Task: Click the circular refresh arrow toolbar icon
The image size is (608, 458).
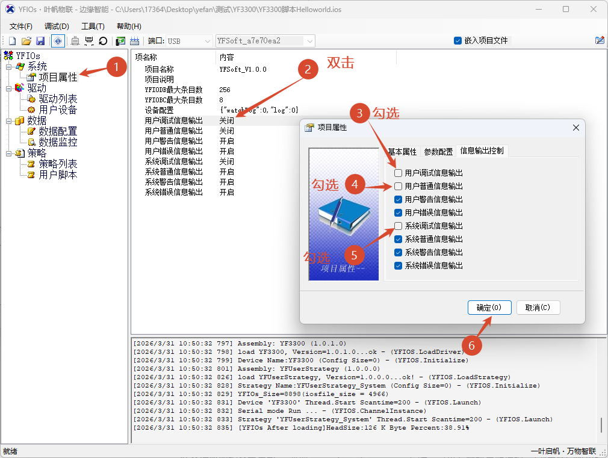Action: (x=103, y=41)
